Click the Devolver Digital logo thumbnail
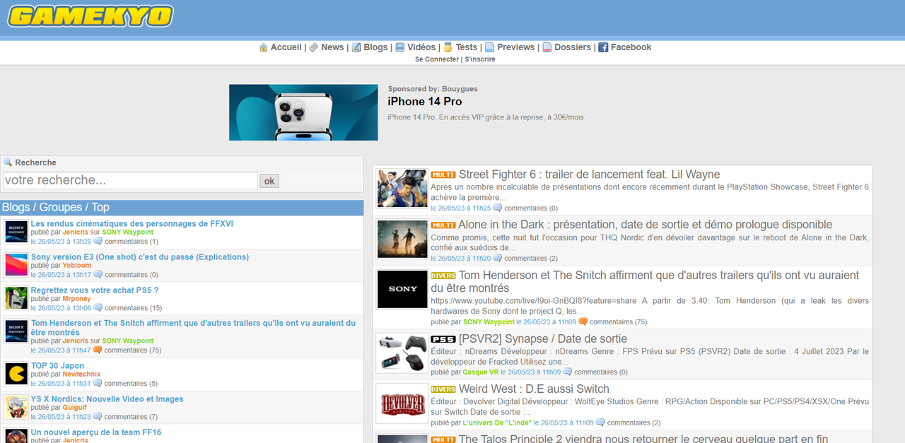 click(x=402, y=403)
